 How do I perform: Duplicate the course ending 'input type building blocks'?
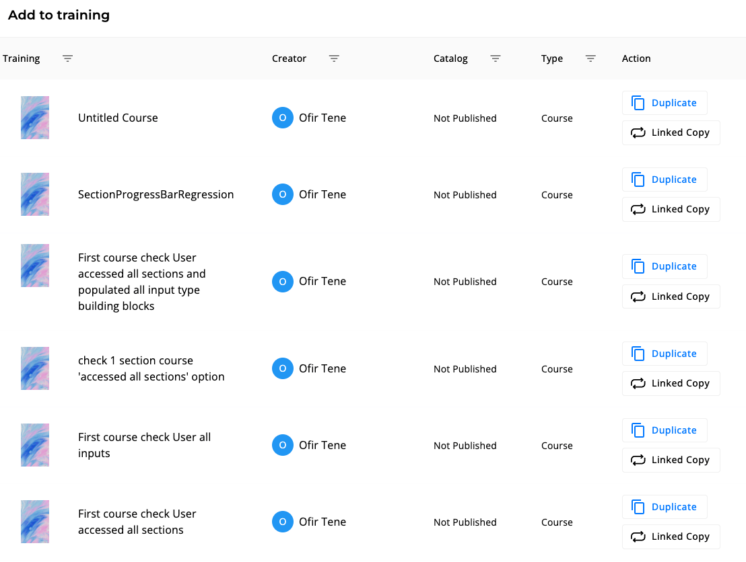coord(664,266)
